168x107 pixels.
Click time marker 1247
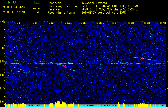click(115, 23)
